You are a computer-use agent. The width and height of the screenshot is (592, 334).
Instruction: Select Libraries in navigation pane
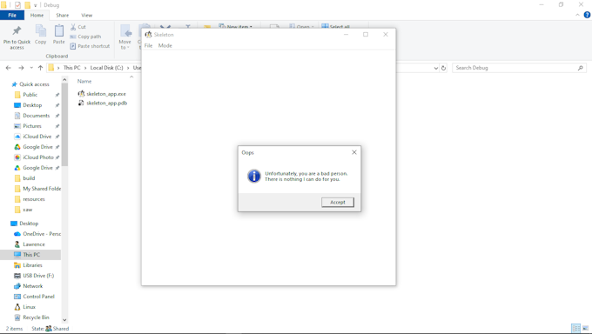32,265
